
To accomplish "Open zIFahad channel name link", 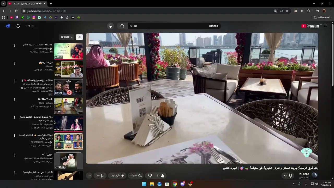I will (x=304, y=174).
